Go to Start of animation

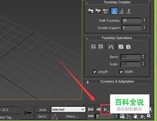[x=91, y=109]
